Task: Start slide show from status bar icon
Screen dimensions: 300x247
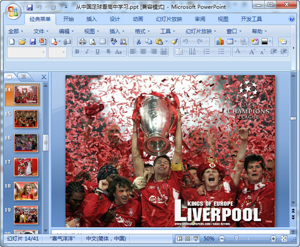Action: coord(196,239)
